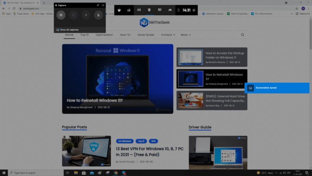The image size is (312, 176).
Task: Open Show all captures
Action: 67,30
